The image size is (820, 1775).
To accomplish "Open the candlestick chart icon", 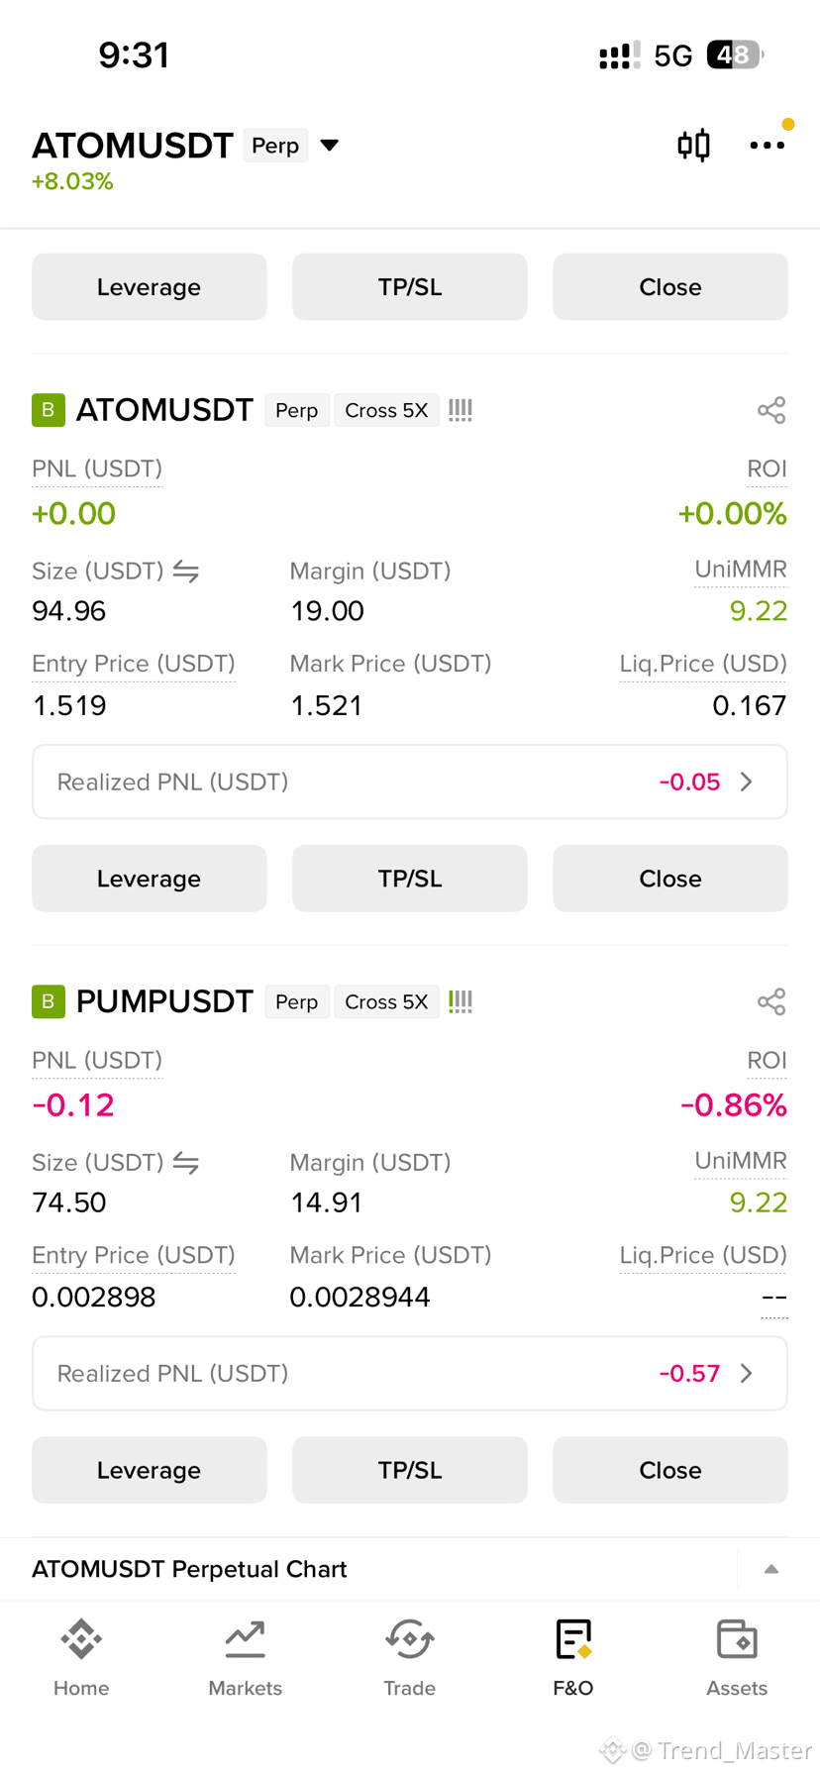I will point(693,146).
